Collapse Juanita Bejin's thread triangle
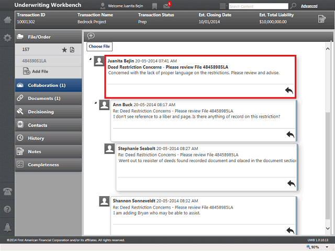335x251 pixels. pos(91,59)
